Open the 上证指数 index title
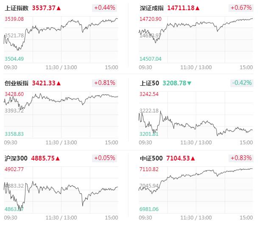 coord(17,8)
